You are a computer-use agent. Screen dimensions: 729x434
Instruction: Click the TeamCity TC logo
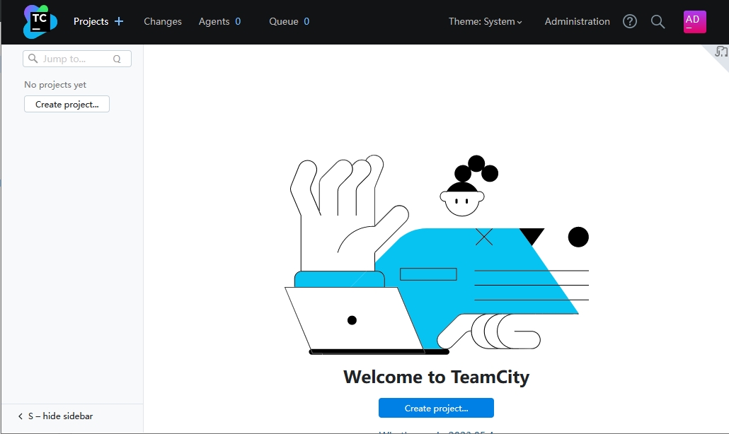tap(40, 21)
